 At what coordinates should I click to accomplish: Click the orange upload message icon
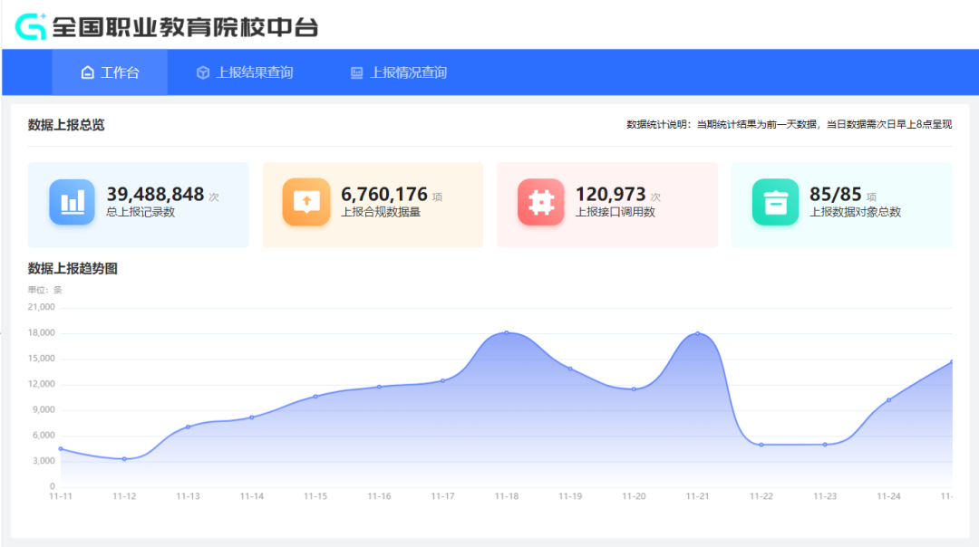point(305,202)
